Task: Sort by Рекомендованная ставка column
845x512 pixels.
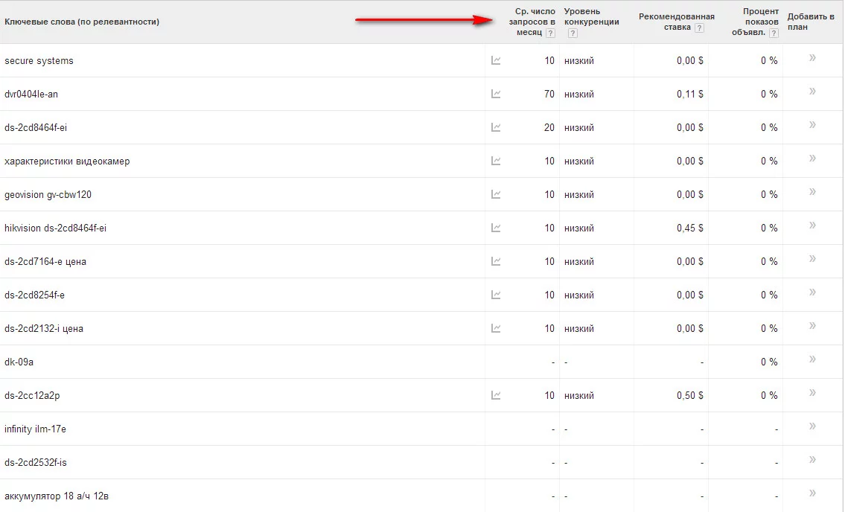Action: [676, 22]
